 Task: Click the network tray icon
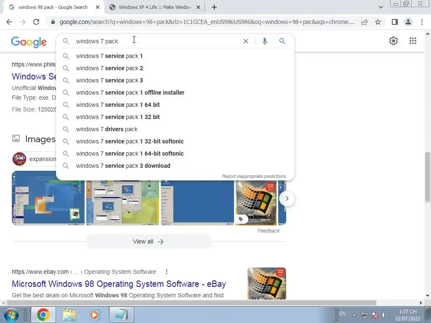364,315
